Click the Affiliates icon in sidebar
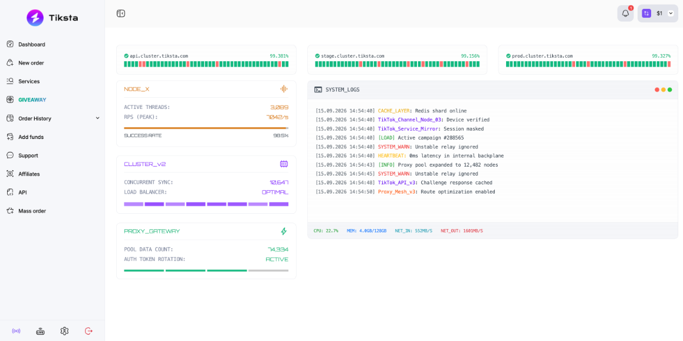The height and width of the screenshot is (341, 683). [11, 174]
